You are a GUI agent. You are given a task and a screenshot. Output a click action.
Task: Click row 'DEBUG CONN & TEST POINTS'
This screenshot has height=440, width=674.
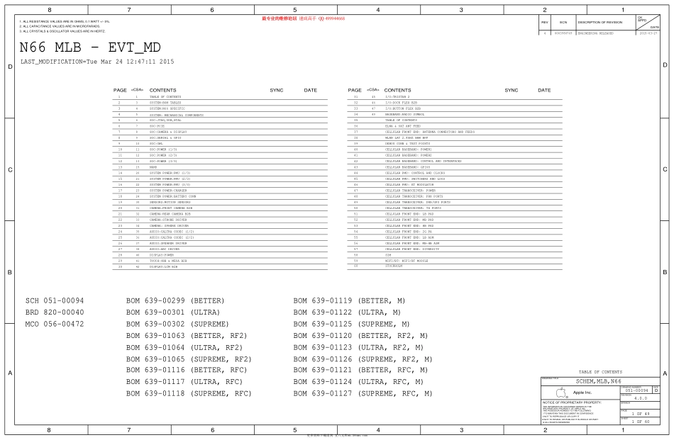point(455,144)
